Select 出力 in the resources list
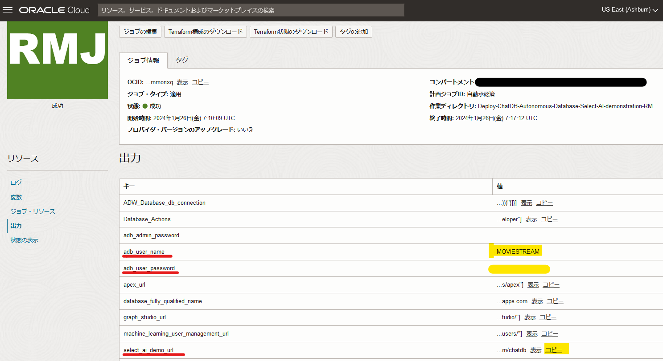Viewport: 663px width, 361px height. tap(16, 226)
